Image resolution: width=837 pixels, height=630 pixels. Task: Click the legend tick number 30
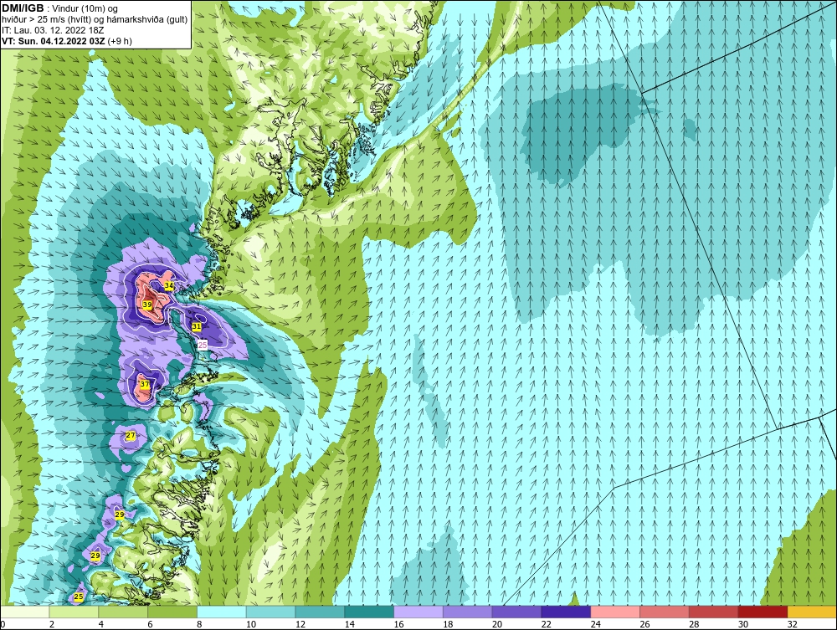point(743,624)
